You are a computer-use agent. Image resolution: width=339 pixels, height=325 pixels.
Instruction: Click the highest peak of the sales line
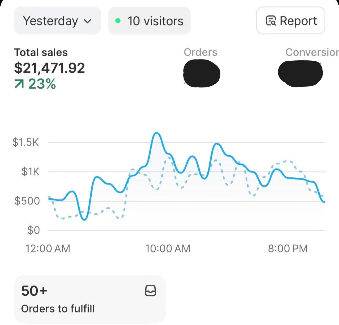(157, 133)
